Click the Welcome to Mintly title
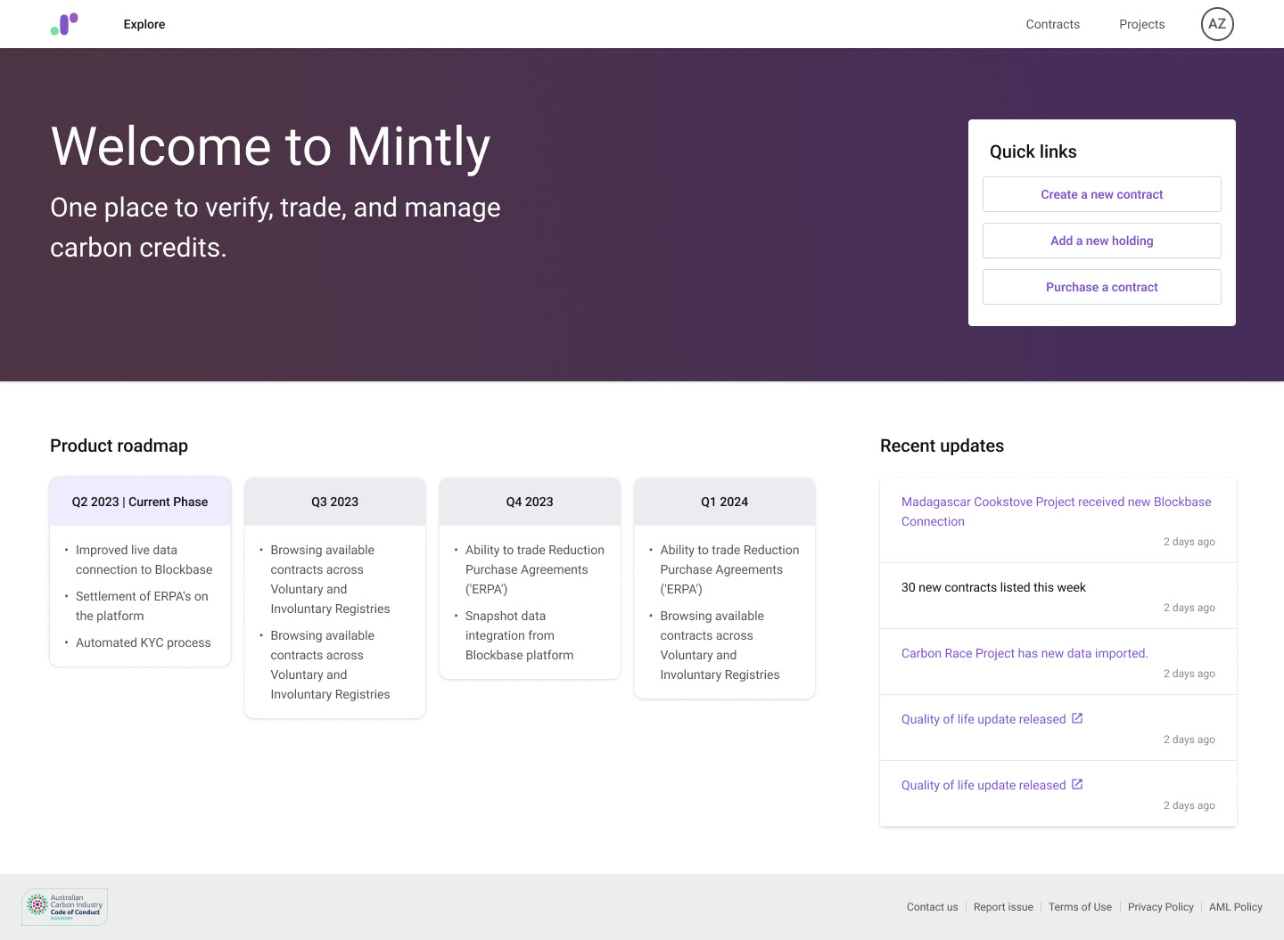The image size is (1284, 940). tap(270, 146)
